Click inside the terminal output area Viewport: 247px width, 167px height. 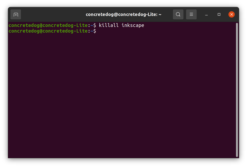pos(122,89)
